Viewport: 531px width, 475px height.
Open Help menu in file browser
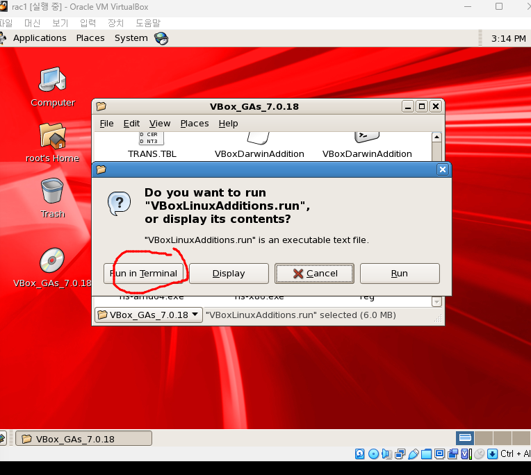point(228,124)
